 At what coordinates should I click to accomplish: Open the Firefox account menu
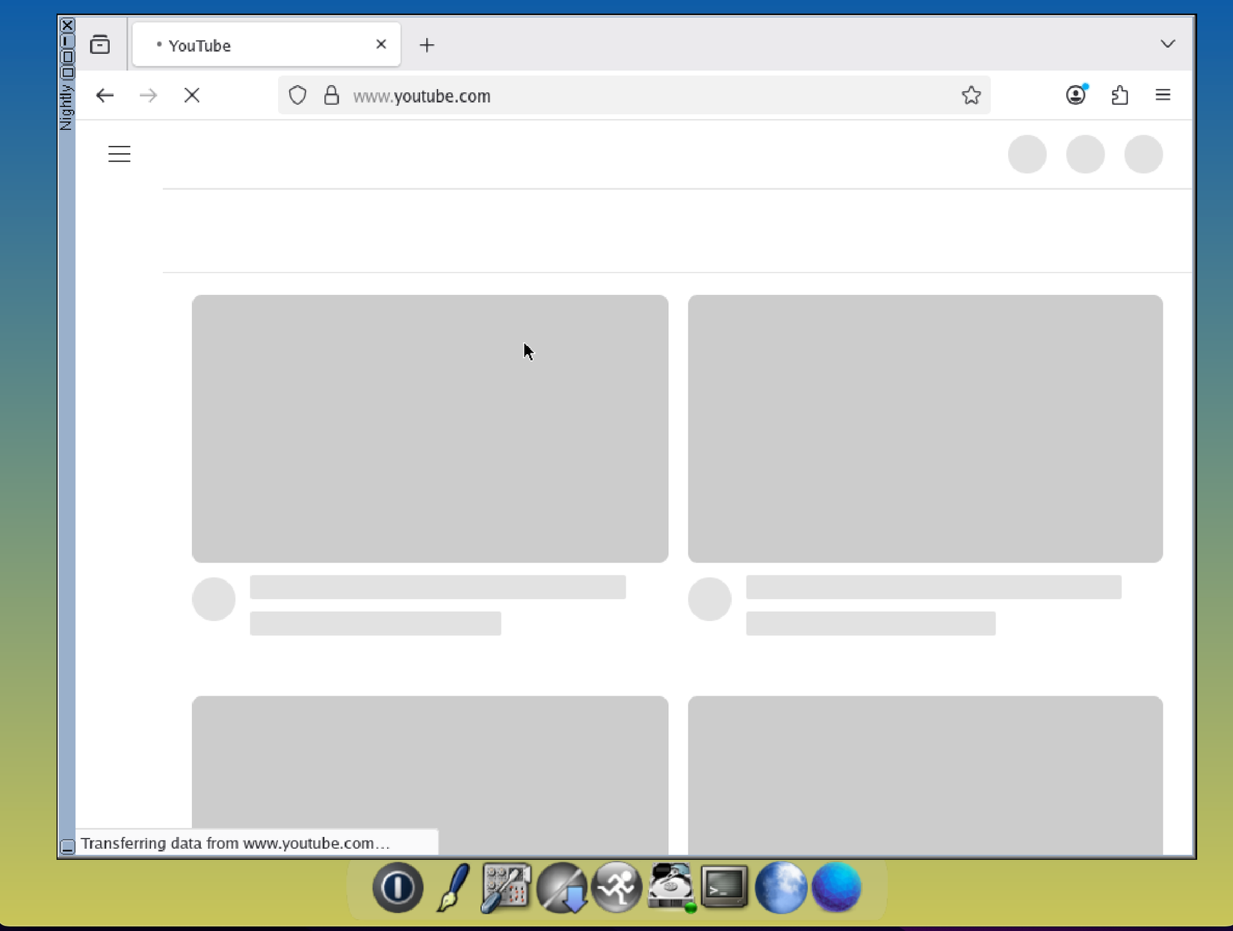point(1076,95)
